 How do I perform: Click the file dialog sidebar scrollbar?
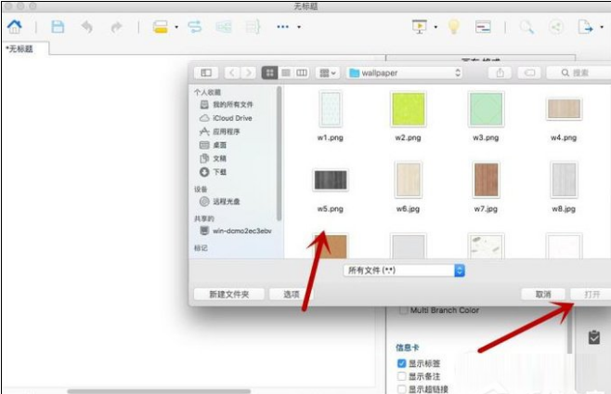[279, 153]
